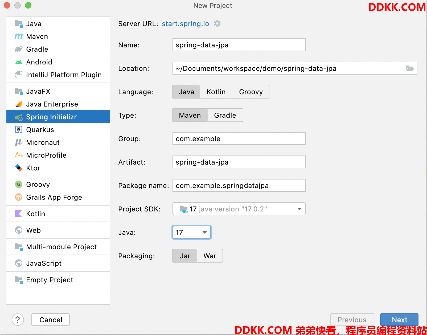Click the Next button
427x335 pixels.
coord(399,320)
